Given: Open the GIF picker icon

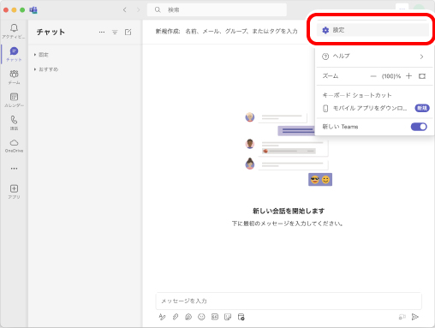Looking at the screenshot, I should (x=215, y=317).
